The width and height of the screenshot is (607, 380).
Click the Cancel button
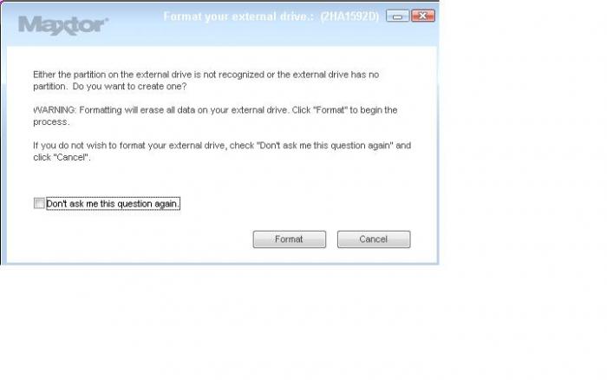point(374,239)
